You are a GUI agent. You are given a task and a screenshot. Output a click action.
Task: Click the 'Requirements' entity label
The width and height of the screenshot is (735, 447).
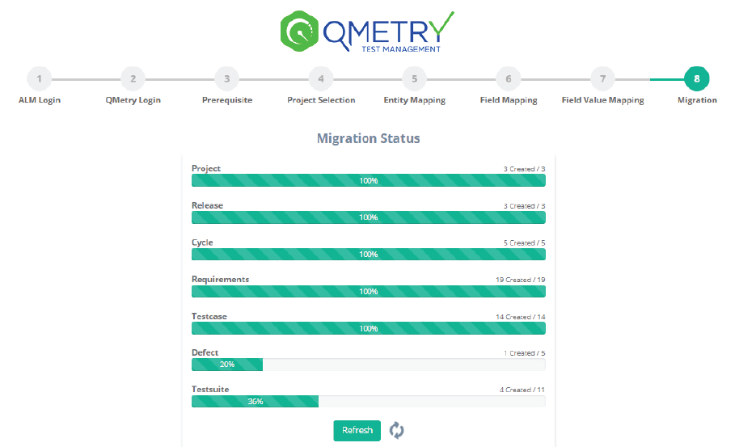[220, 279]
